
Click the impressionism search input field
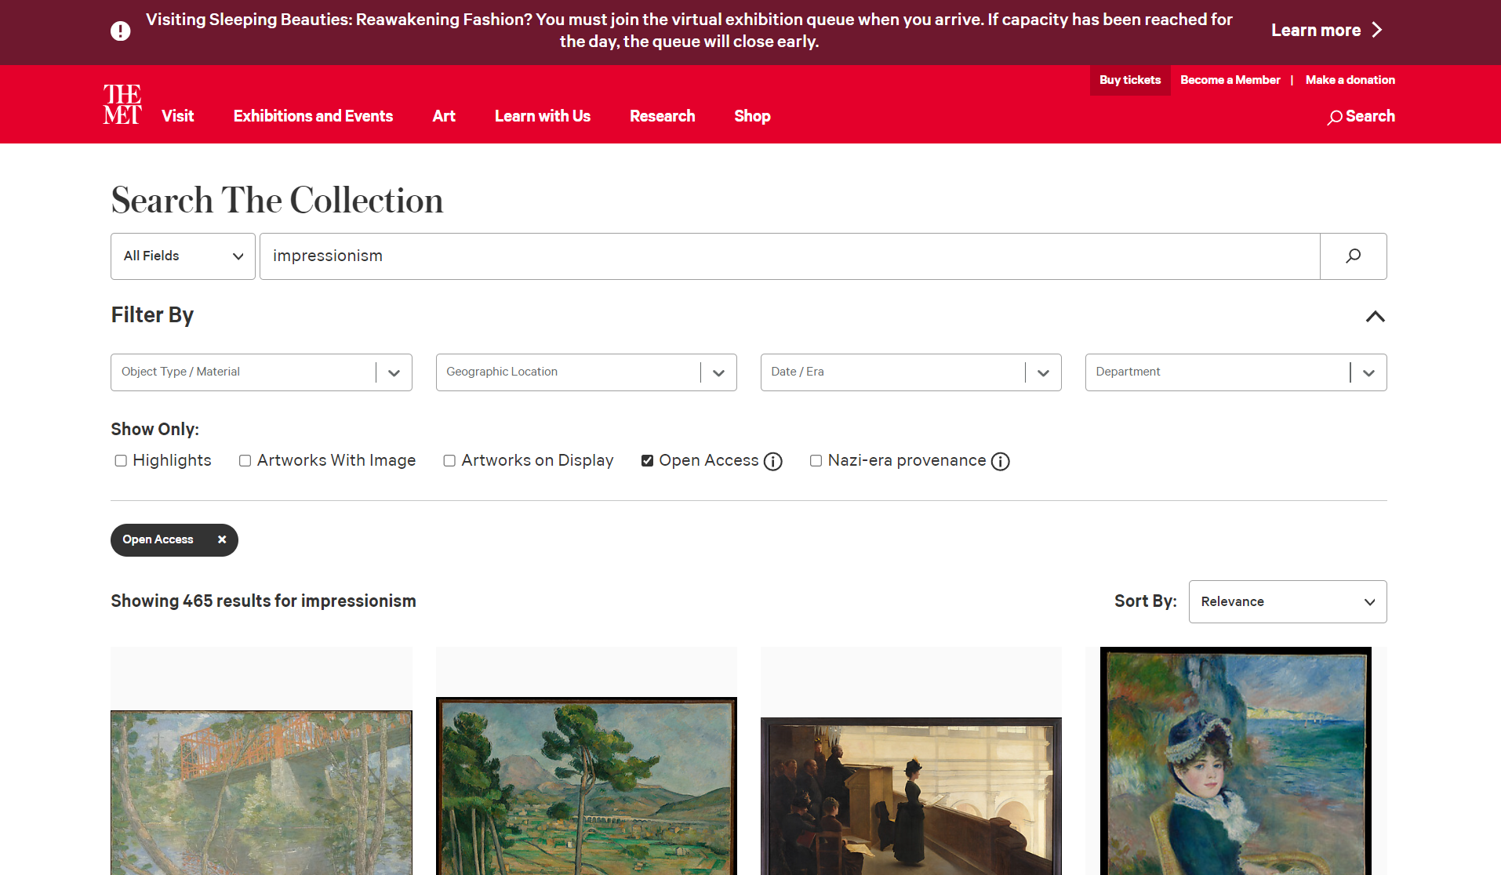[790, 256]
